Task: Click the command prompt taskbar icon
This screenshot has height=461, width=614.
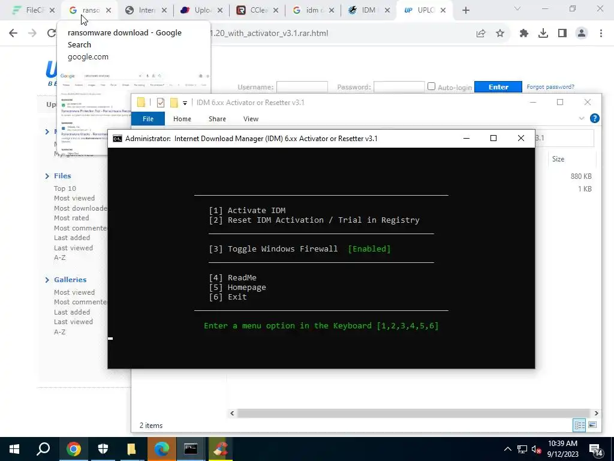Action: (x=191, y=449)
